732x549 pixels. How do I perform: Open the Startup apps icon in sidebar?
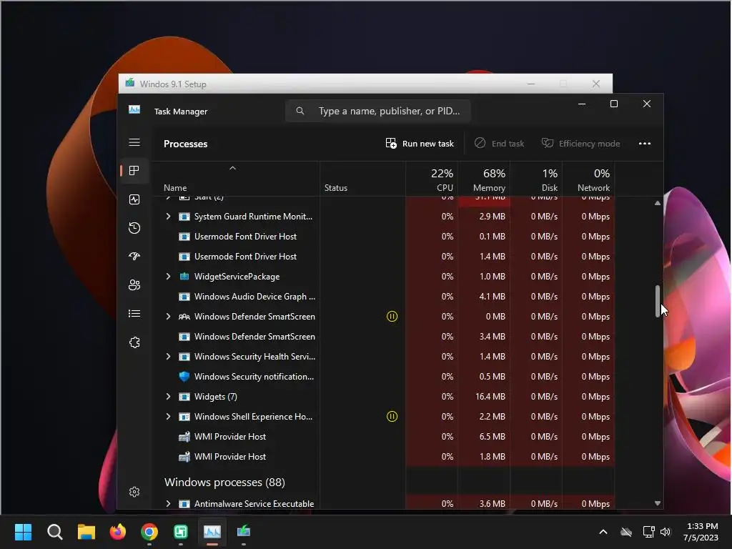coord(134,257)
